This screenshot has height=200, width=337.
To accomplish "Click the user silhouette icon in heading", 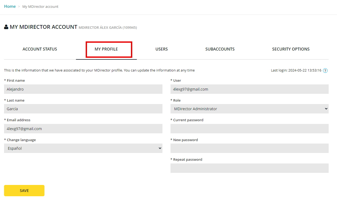I will (6, 27).
